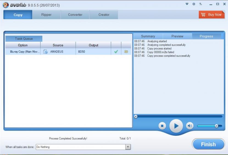
Task: Click the green checkmark in the task row
Action: pyautogui.click(x=116, y=51)
